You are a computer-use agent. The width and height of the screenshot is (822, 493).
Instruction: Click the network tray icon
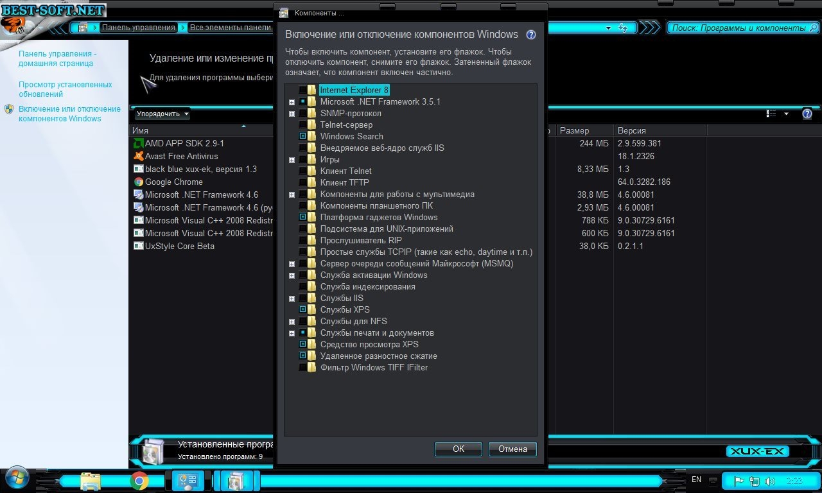[x=755, y=481]
